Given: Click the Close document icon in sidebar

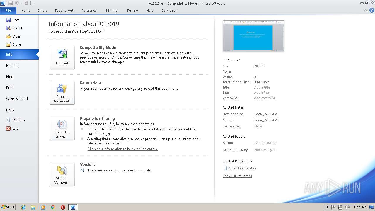Looking at the screenshot, I should pos(8,45).
